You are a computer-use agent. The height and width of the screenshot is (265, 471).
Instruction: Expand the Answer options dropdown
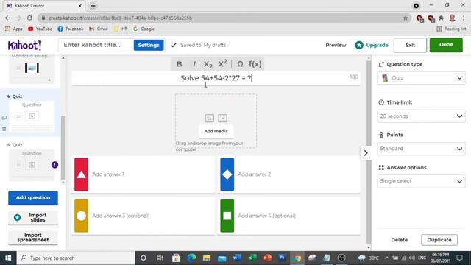tap(421, 181)
